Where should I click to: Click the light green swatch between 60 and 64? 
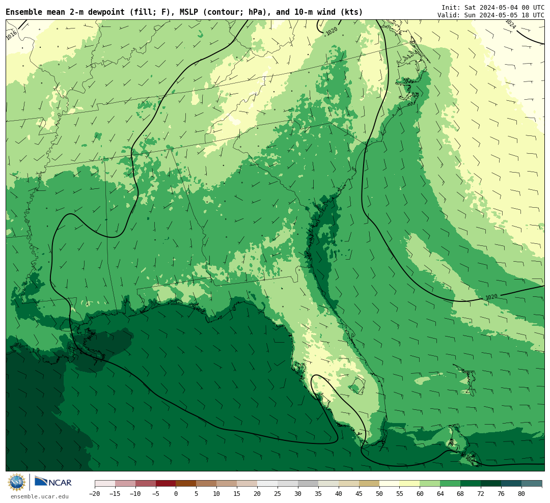(430, 484)
